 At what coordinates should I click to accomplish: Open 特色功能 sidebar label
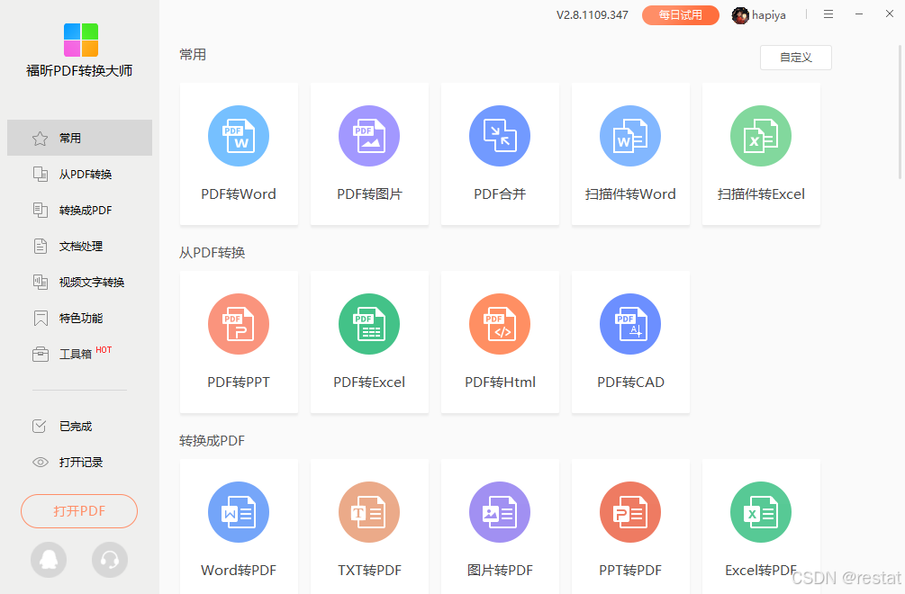point(81,319)
